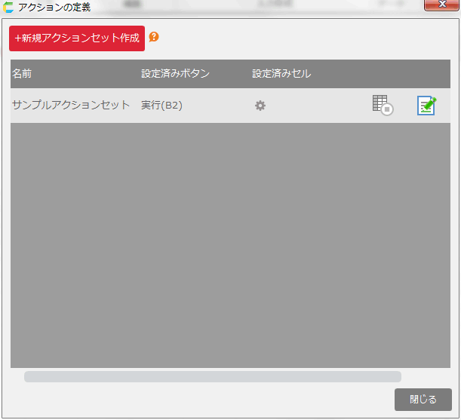Close the アクションの定義 dialog window
The height and width of the screenshot is (420, 461).
pyautogui.click(x=441, y=5)
